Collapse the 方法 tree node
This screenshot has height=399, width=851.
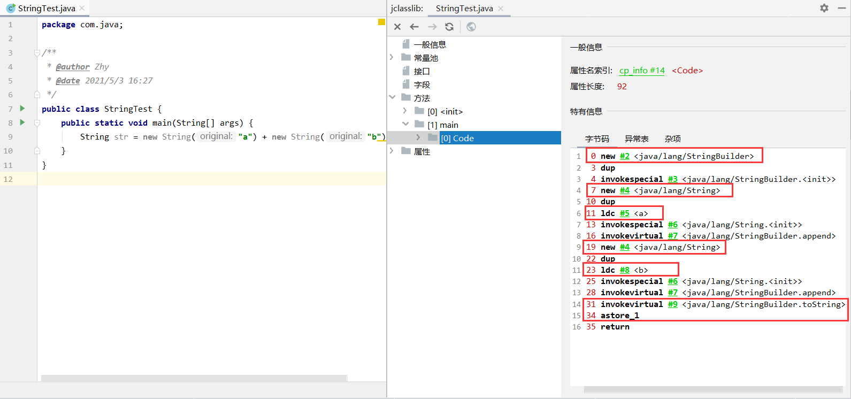392,97
